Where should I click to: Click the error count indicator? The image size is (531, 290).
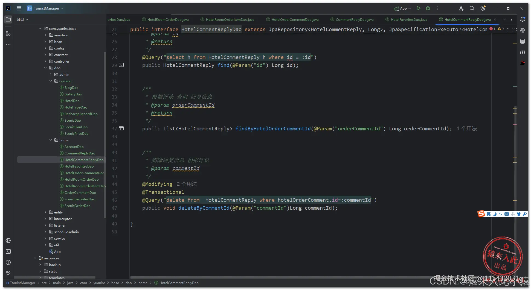pos(492,29)
